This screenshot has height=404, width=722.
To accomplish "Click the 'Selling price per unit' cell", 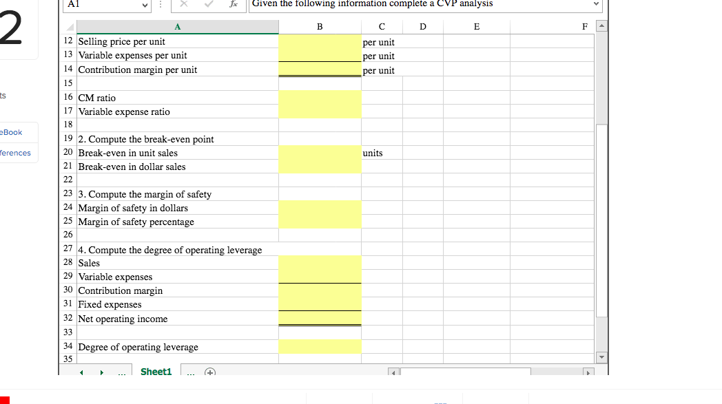I will click(177, 41).
